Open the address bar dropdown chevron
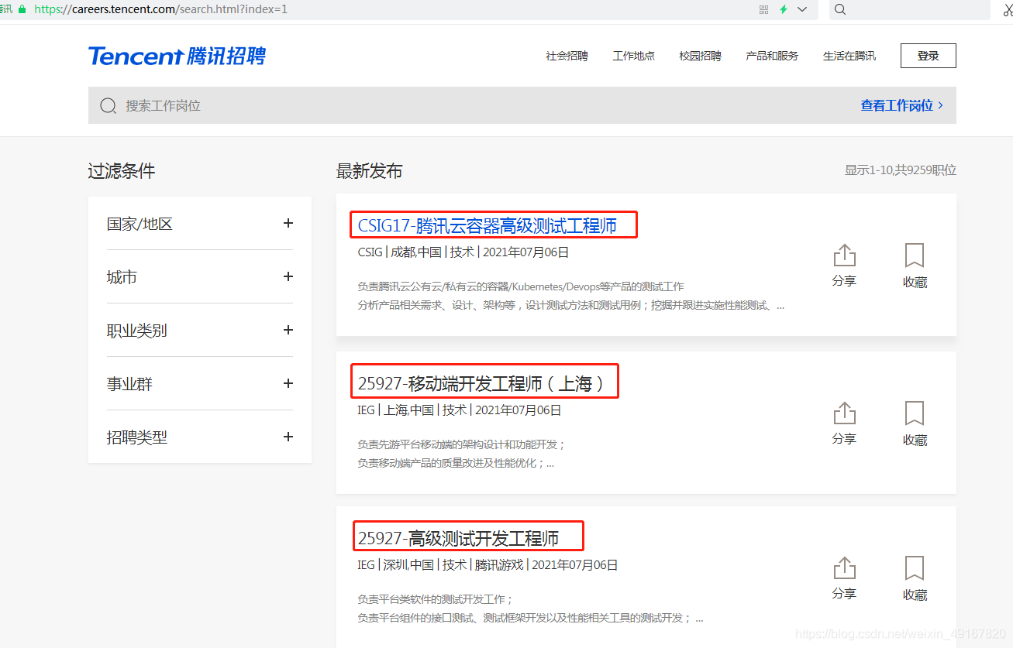Viewport: 1013px width, 648px height. [x=802, y=9]
